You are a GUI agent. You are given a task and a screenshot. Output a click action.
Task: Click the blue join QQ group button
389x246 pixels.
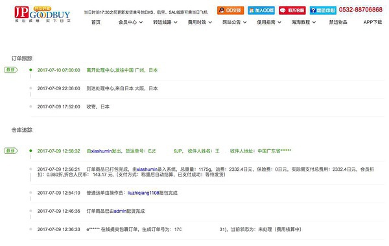(261, 10)
